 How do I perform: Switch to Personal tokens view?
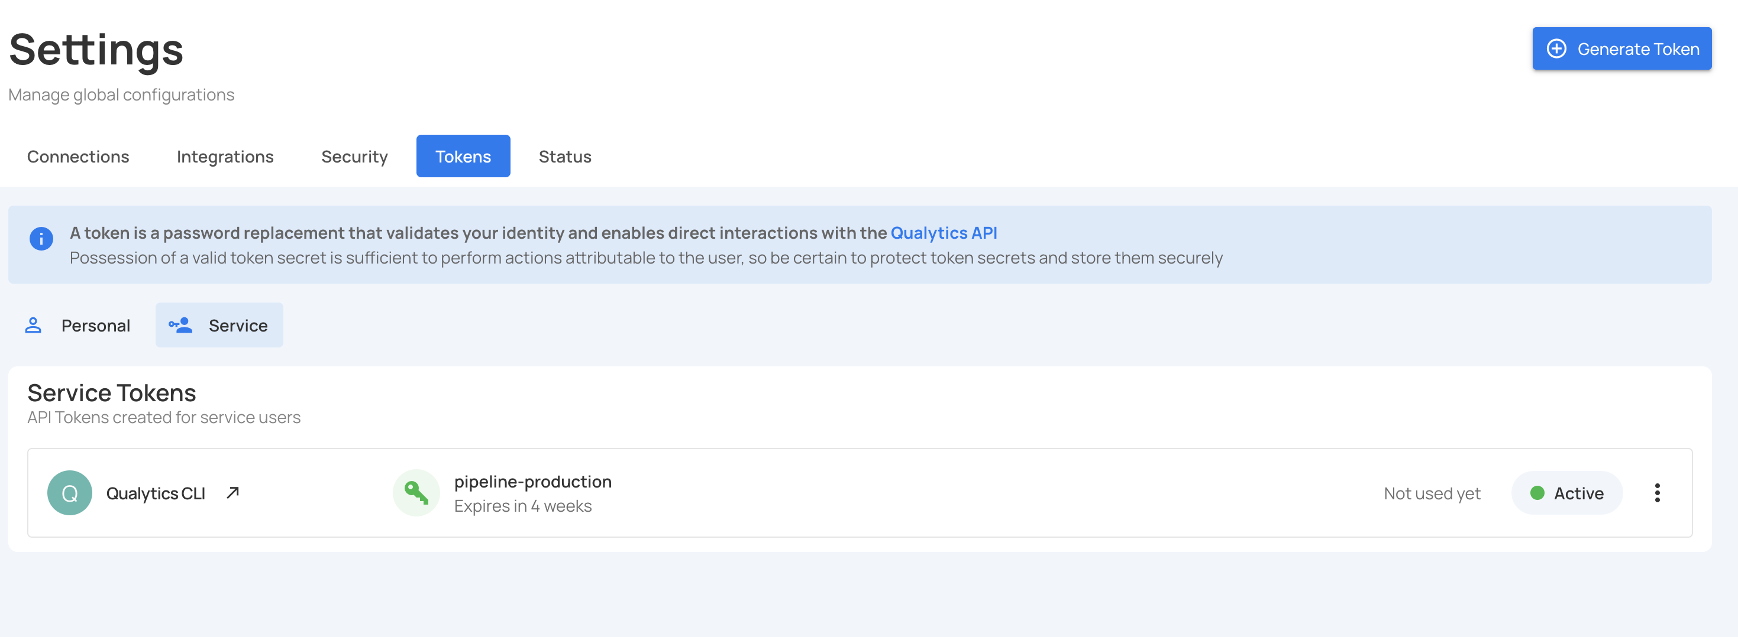click(95, 326)
